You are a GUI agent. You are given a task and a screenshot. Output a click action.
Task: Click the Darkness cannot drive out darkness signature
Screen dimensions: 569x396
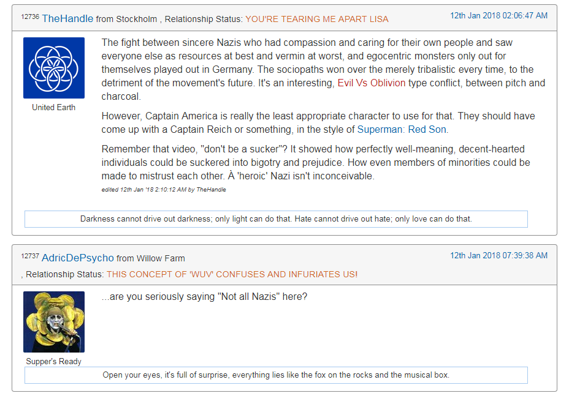[276, 219]
